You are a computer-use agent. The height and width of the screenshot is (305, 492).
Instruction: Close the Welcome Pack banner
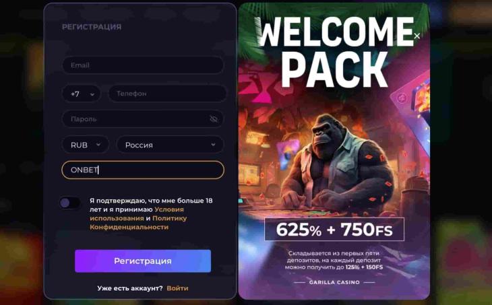[417, 36]
